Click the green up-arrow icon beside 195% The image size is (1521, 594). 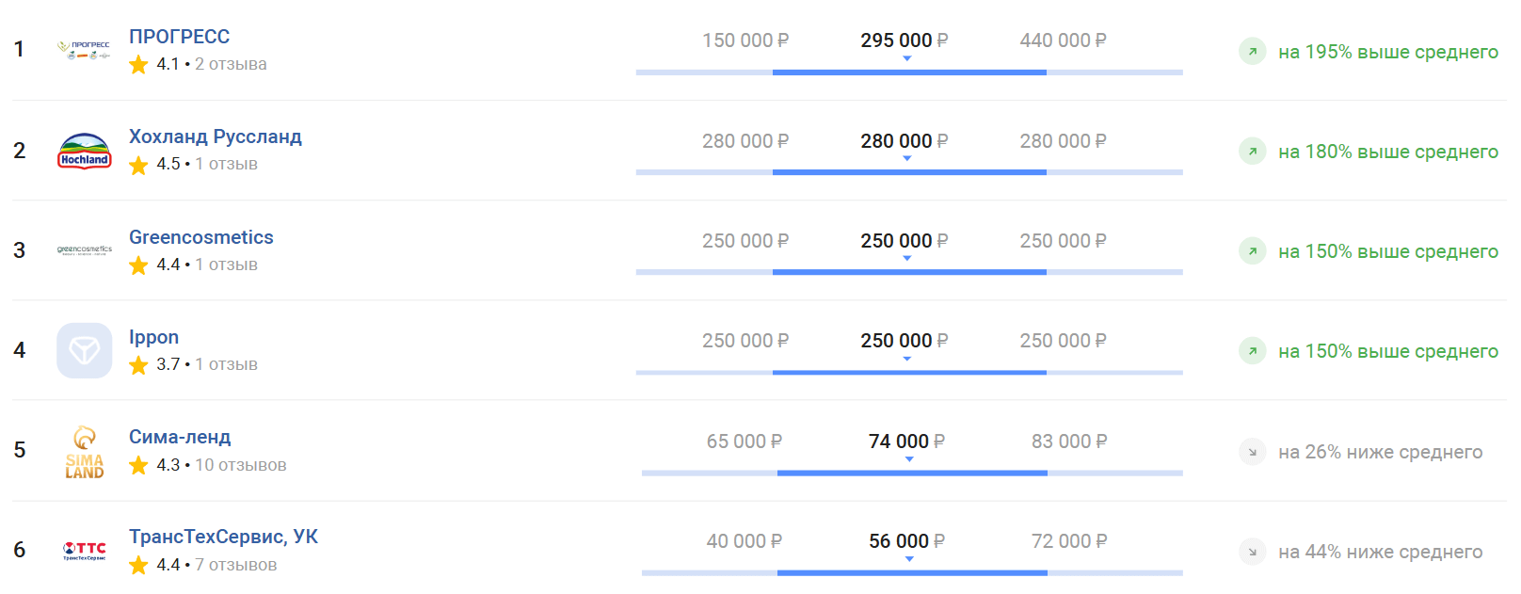point(1252,52)
